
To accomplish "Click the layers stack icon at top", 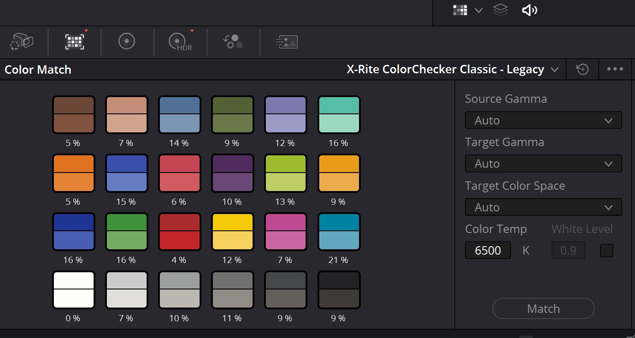I will (500, 10).
